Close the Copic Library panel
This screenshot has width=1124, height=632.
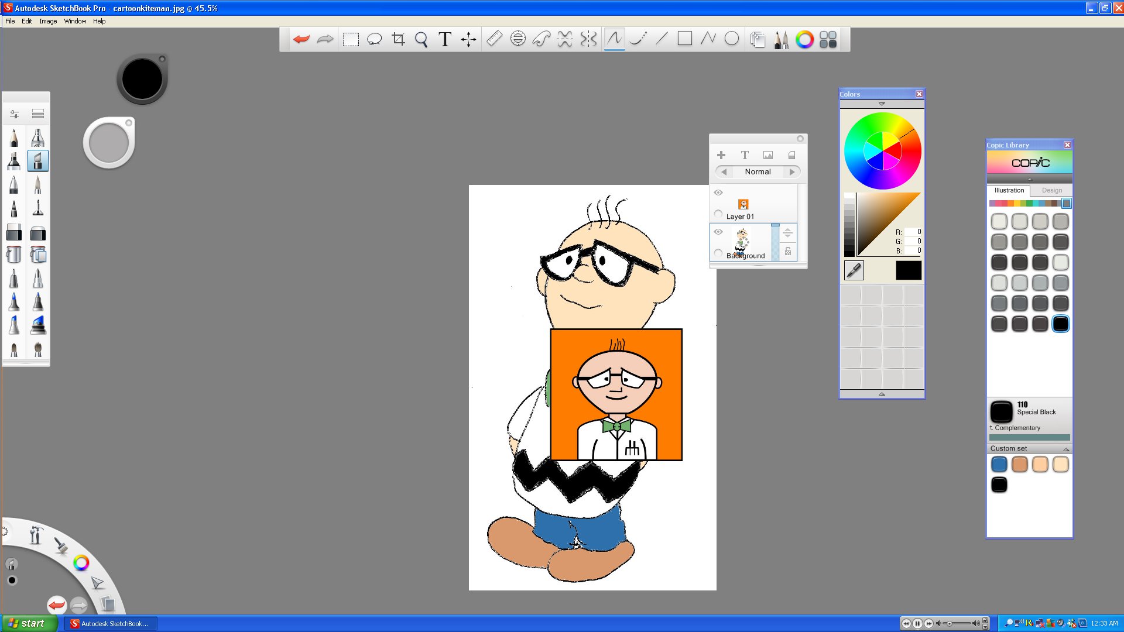(x=1067, y=145)
